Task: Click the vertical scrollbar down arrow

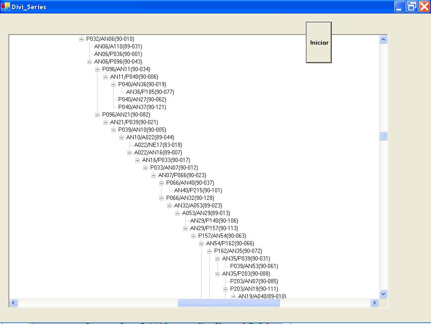Action: pyautogui.click(x=383, y=294)
